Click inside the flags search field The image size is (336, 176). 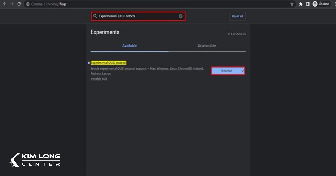[x=137, y=16]
